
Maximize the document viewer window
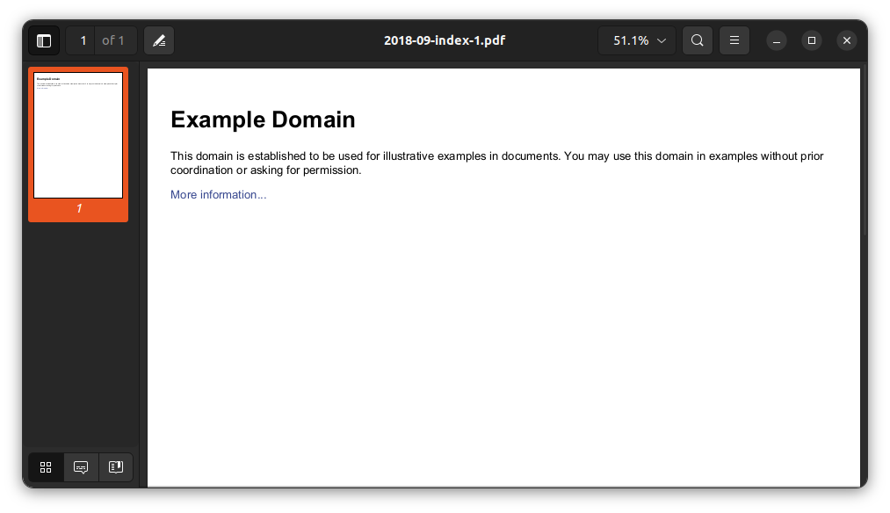click(x=812, y=40)
